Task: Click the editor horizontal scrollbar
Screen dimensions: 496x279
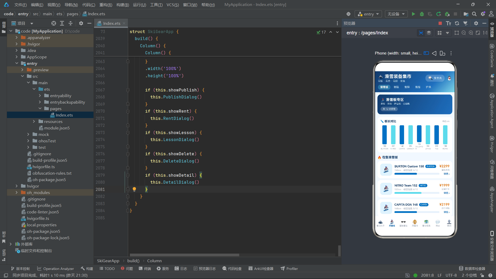Action: coord(184,255)
